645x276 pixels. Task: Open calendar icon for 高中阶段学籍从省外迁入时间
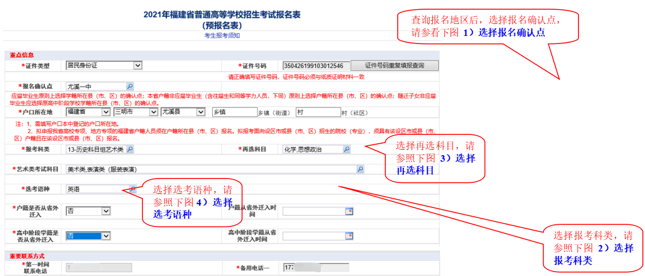coord(349,236)
